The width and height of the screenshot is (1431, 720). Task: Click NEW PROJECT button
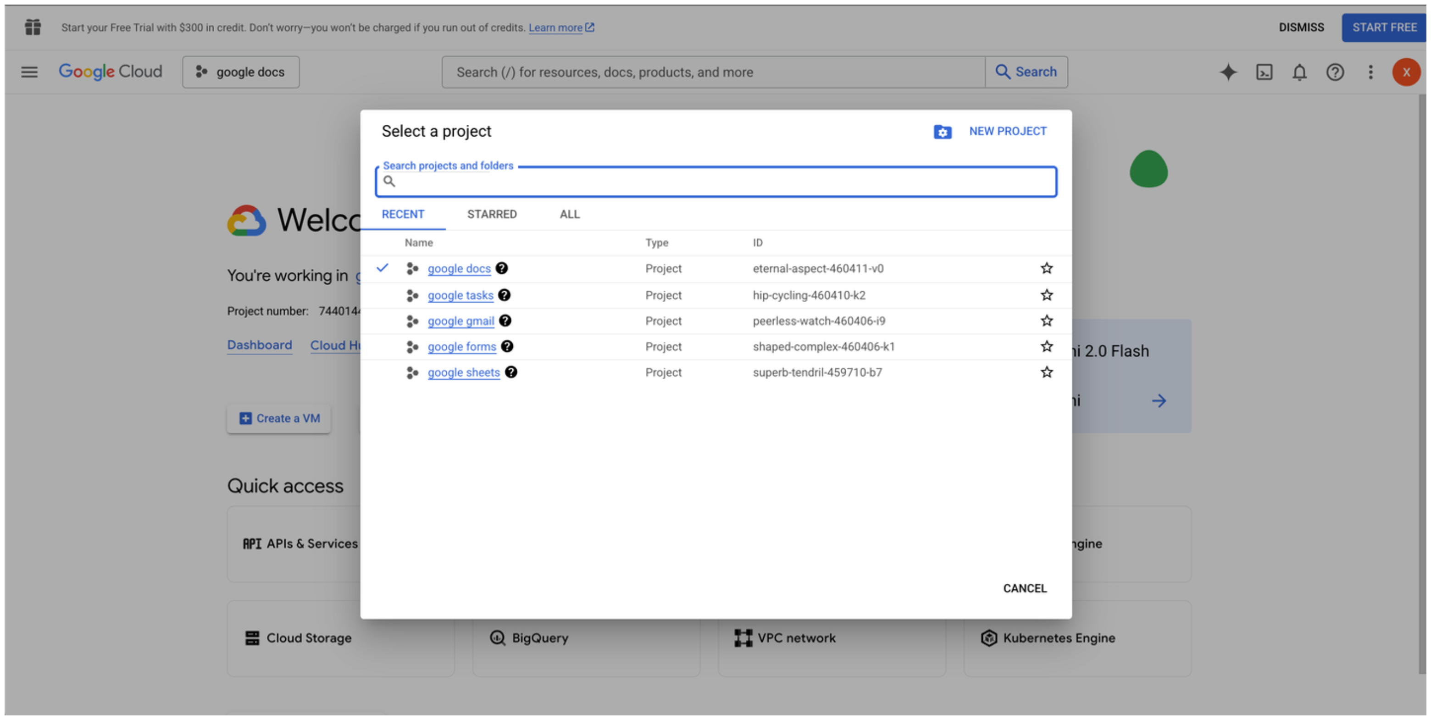pyautogui.click(x=1007, y=132)
